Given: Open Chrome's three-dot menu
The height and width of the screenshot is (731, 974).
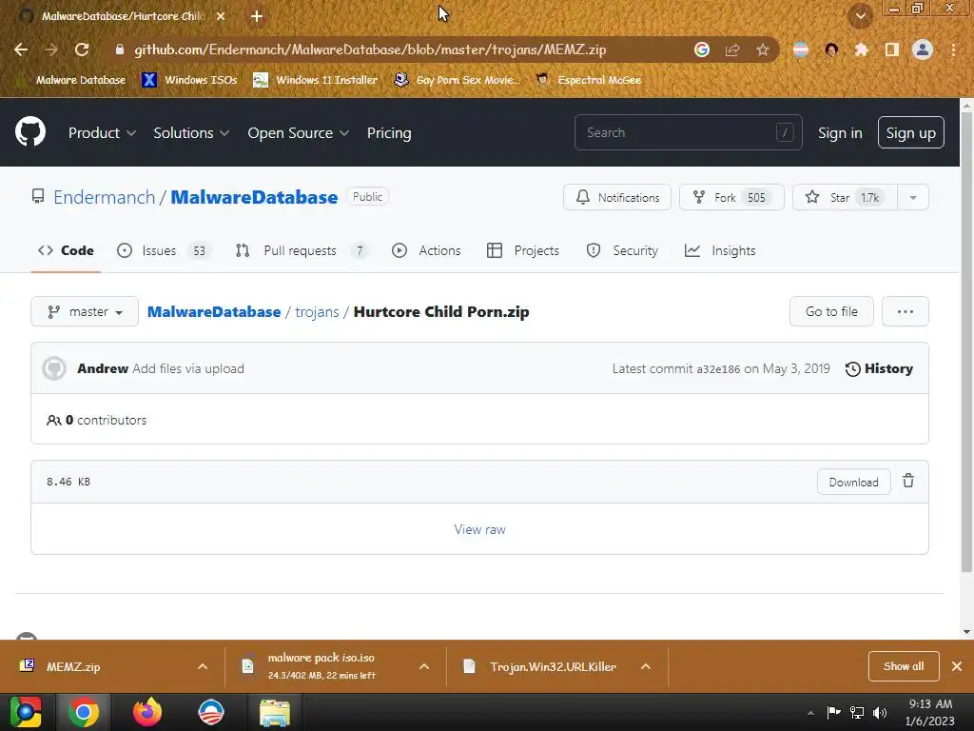Looking at the screenshot, I should point(953,49).
